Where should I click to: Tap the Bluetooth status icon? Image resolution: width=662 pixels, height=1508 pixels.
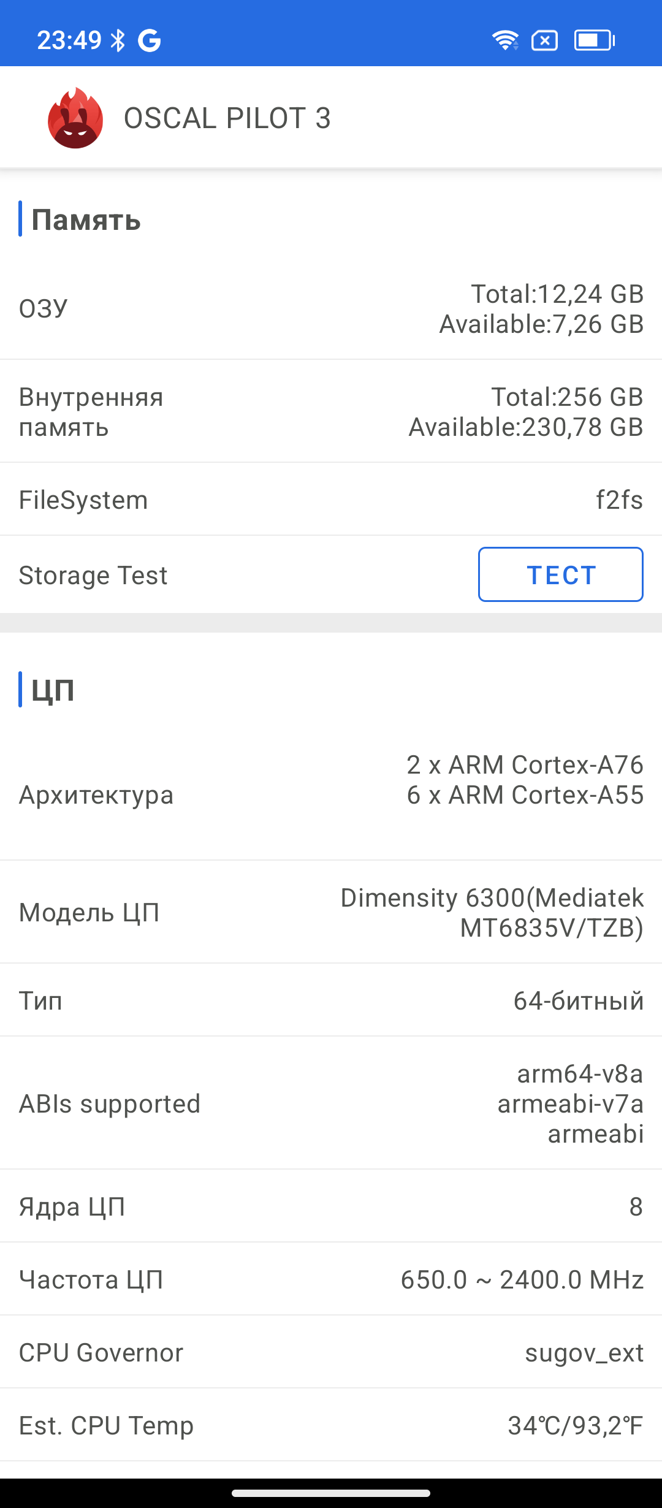click(x=118, y=40)
